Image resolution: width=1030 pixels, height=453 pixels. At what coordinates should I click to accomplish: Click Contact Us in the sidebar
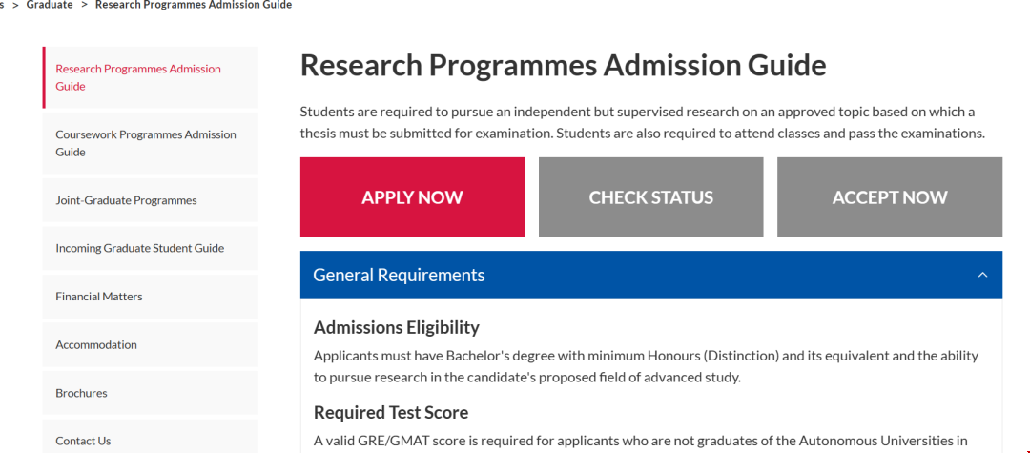click(x=83, y=441)
